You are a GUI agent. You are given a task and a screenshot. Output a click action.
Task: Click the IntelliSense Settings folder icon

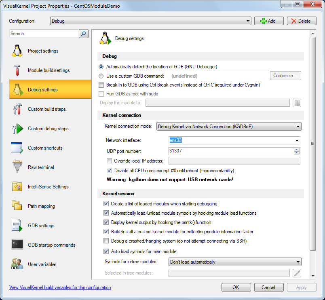tap(17, 186)
